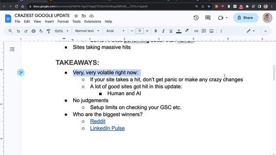
Task: Click 'Sites taking massive hits' line
Action: (102, 47)
